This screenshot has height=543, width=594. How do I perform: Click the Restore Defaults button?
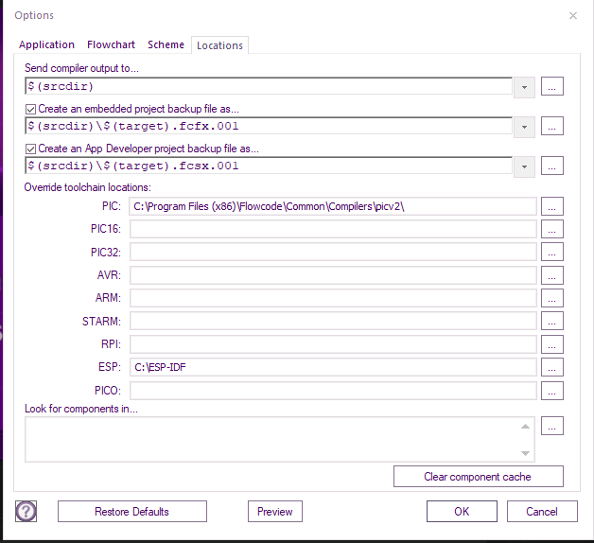(131, 512)
